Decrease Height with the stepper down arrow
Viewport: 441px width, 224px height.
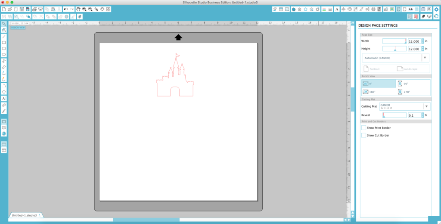pos(422,50)
